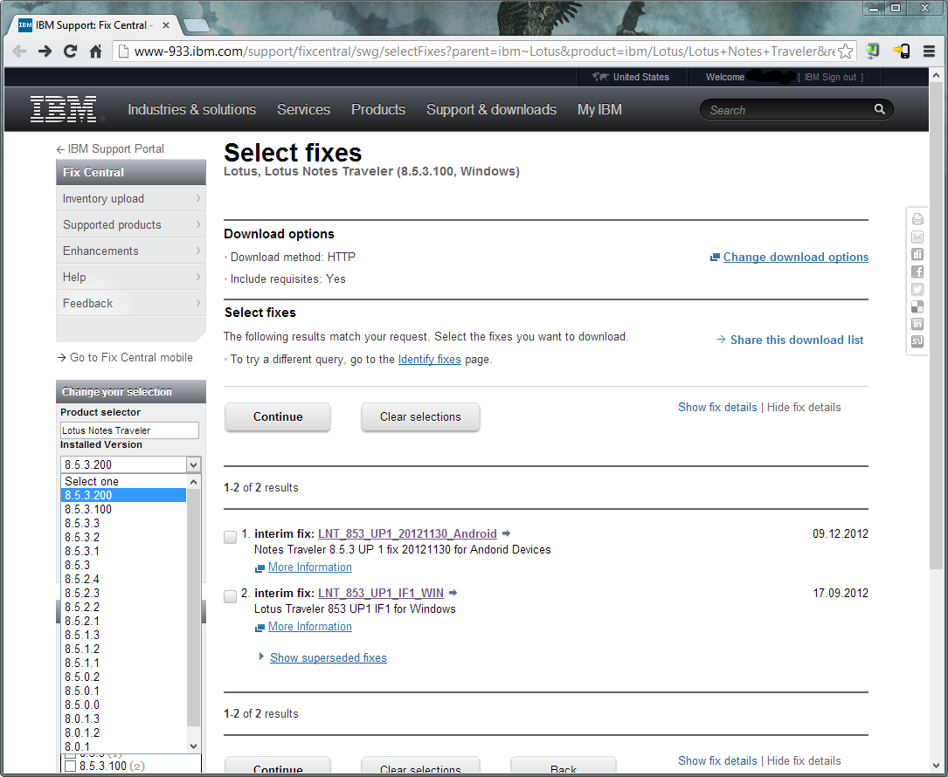Click the Product selector text field
The image size is (948, 777).
coord(129,430)
